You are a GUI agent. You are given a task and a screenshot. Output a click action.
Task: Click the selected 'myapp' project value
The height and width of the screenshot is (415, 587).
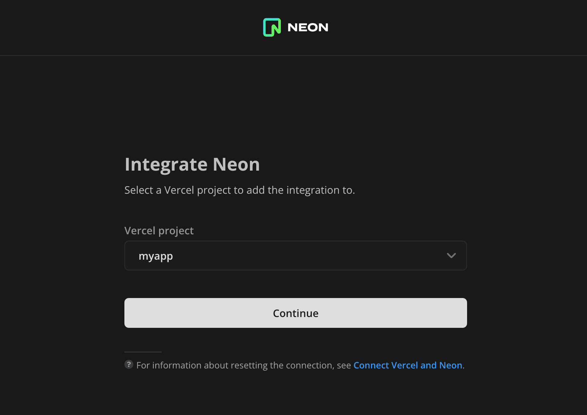point(156,256)
